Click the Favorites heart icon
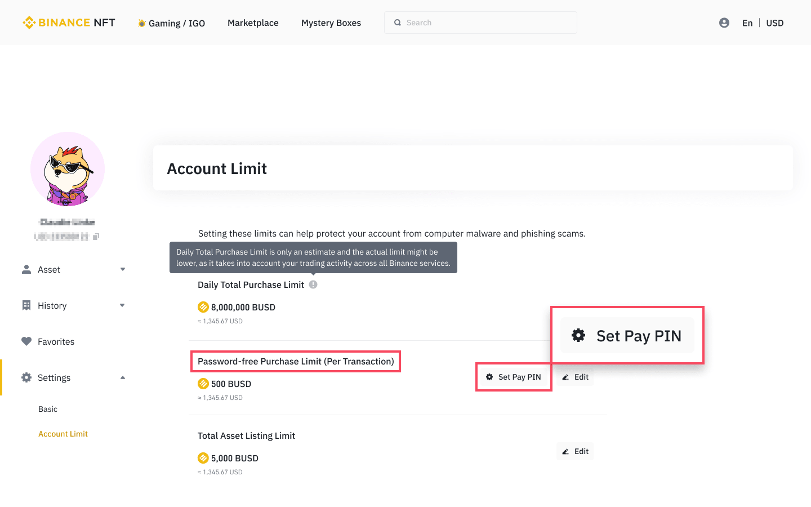 coord(26,341)
